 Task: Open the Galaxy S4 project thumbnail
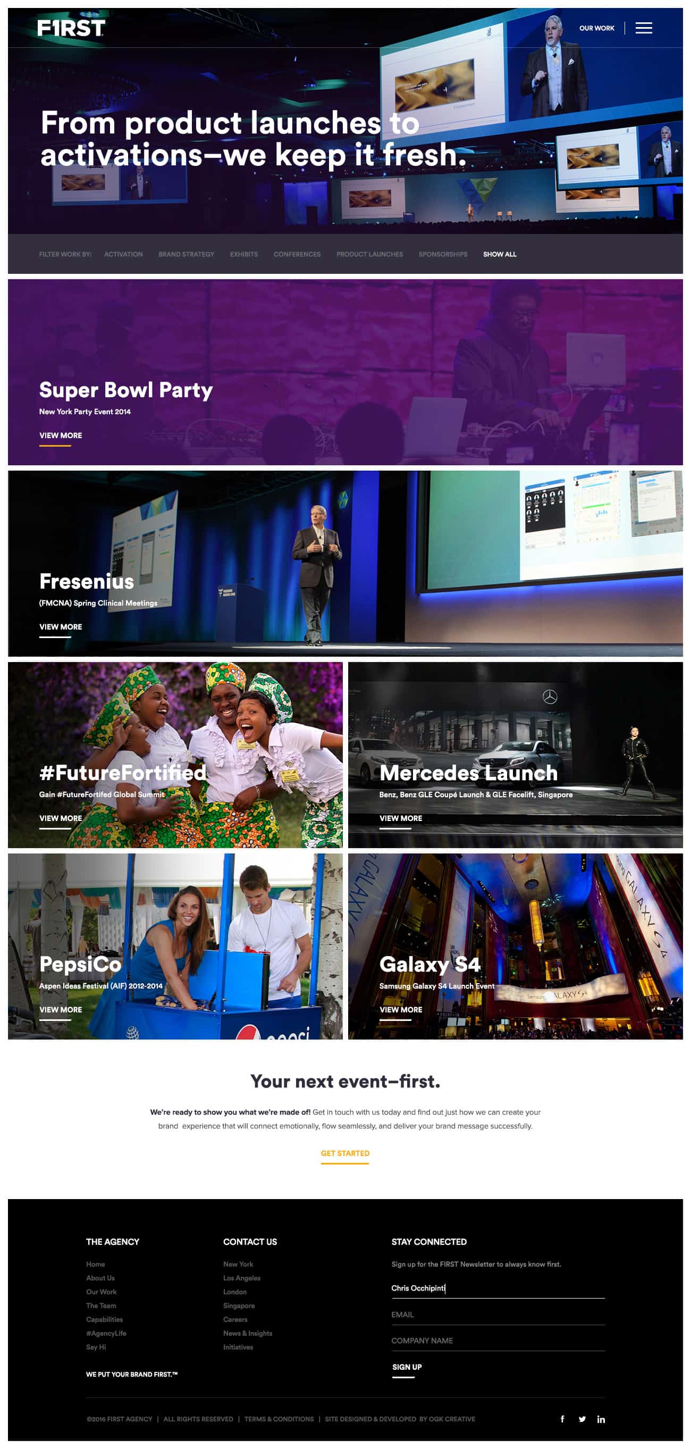[515, 946]
